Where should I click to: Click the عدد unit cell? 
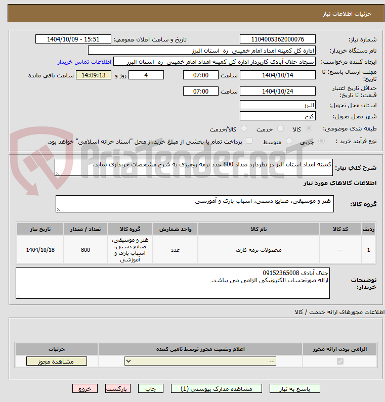175,250
